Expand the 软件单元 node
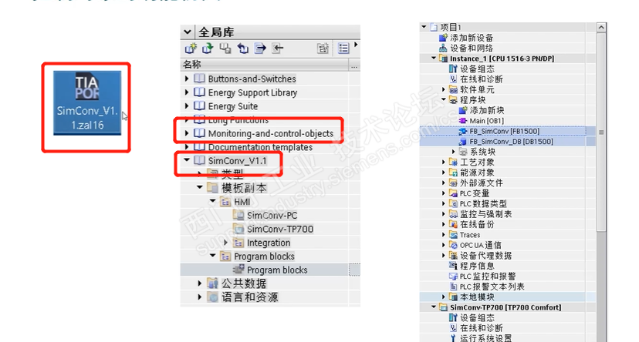Viewport: 639px width, 342px height. pyautogui.click(x=444, y=89)
